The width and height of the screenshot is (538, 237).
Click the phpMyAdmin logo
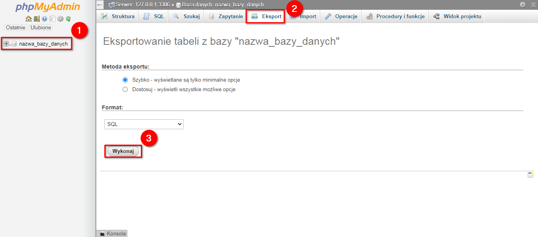(48, 7)
